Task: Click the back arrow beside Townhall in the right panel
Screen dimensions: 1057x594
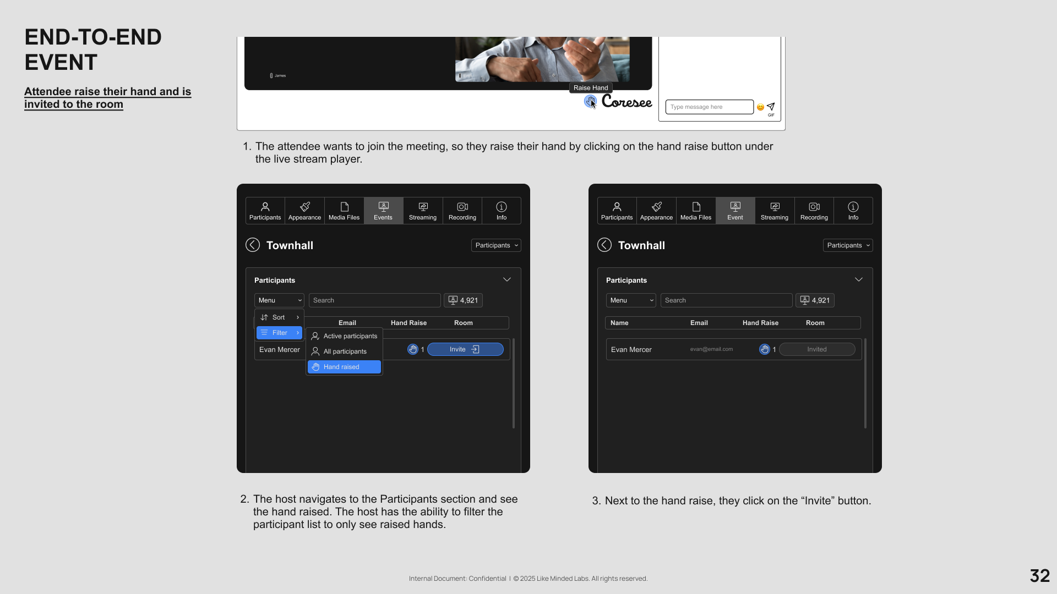Action: tap(604, 245)
